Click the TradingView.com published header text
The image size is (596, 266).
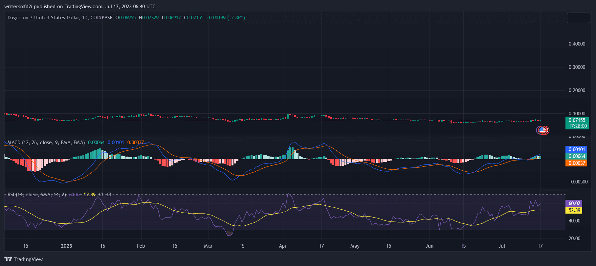pyautogui.click(x=80, y=7)
